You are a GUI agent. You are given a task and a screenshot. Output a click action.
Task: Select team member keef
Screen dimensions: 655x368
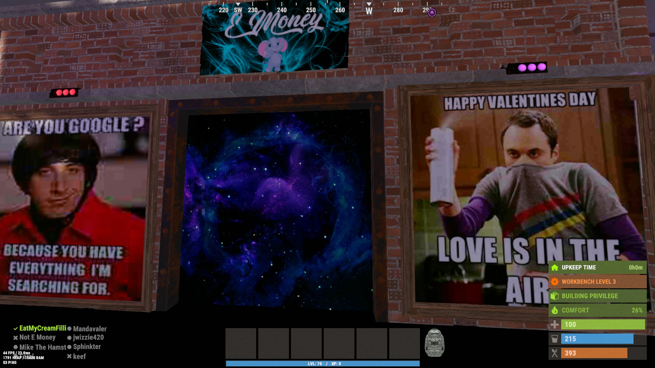(x=79, y=356)
